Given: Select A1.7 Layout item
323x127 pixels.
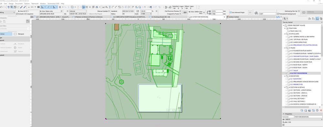Looking at the screenshot, I should click(x=294, y=71).
